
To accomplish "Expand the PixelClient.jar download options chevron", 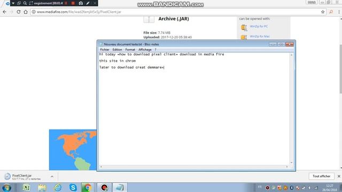I will 52,177.
